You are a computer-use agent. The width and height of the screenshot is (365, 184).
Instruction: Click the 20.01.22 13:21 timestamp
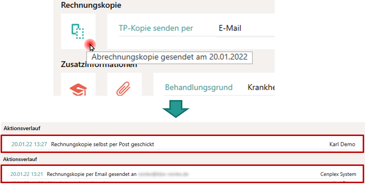27,174
